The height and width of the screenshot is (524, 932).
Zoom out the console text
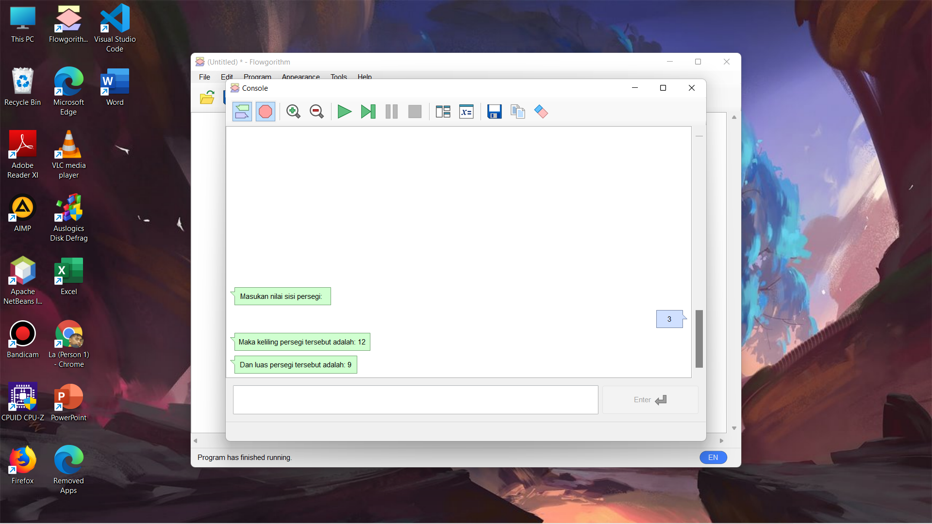click(x=316, y=112)
